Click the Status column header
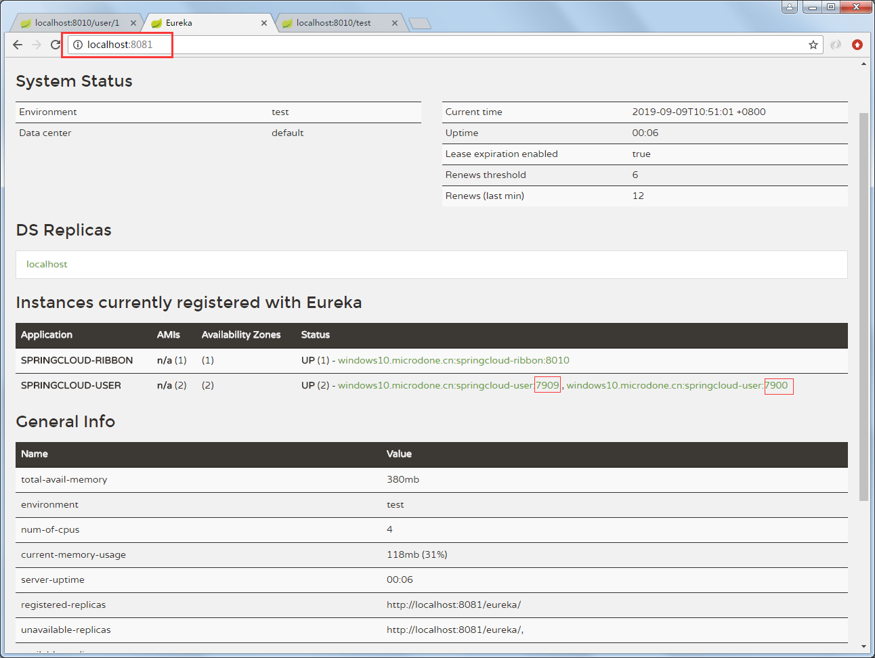This screenshot has width=875, height=658. 316,335
